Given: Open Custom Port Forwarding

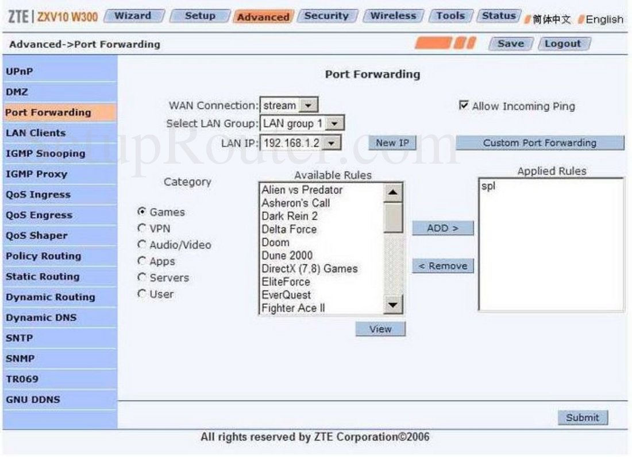Looking at the screenshot, I should coord(539,143).
